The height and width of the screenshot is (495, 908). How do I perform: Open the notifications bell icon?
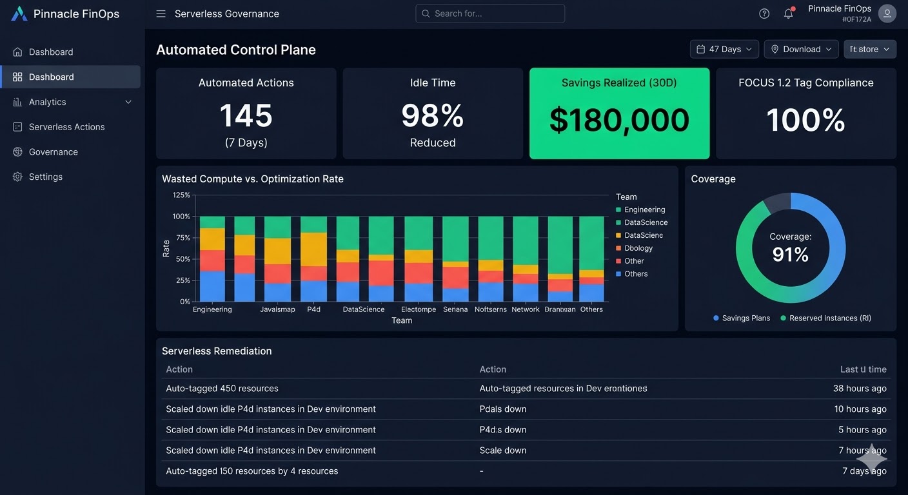(789, 14)
